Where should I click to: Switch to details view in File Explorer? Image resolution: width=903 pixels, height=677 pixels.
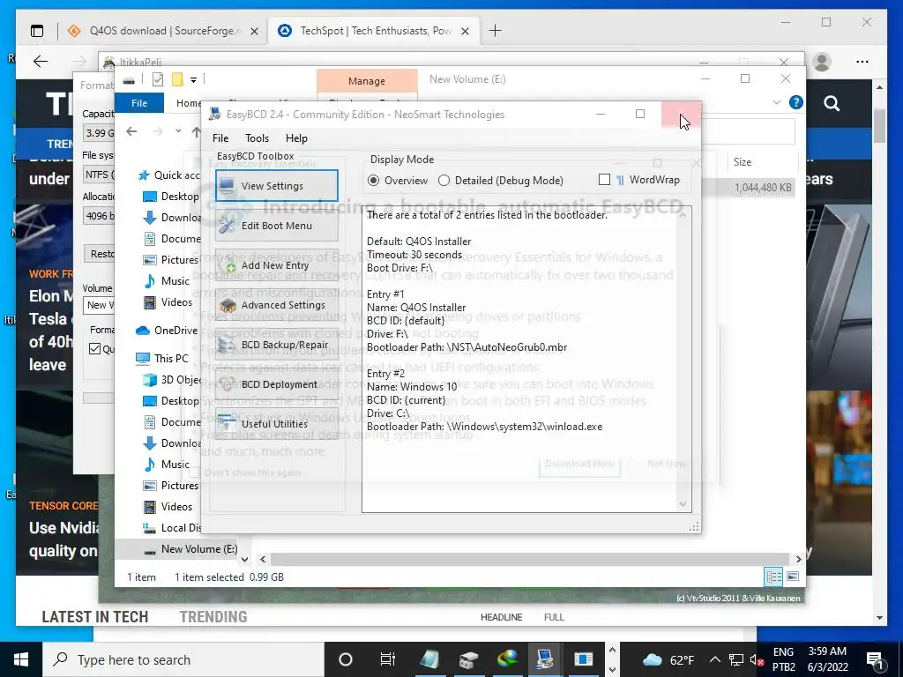point(773,577)
